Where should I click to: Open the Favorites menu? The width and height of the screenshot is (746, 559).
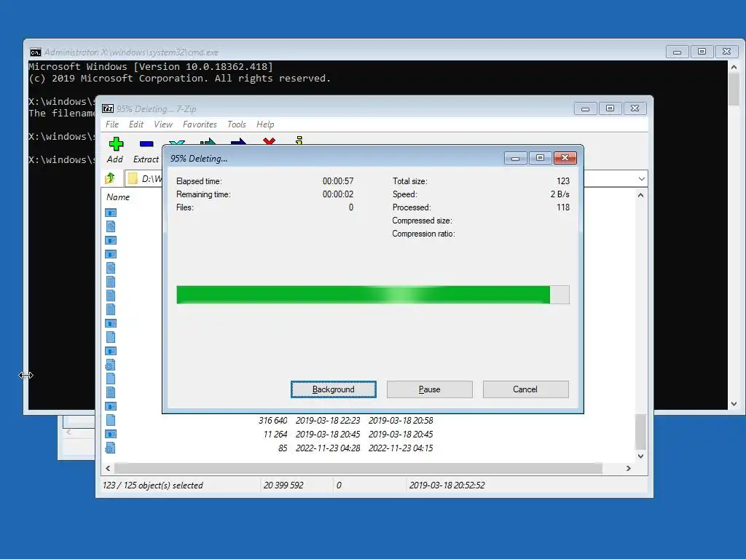click(200, 124)
